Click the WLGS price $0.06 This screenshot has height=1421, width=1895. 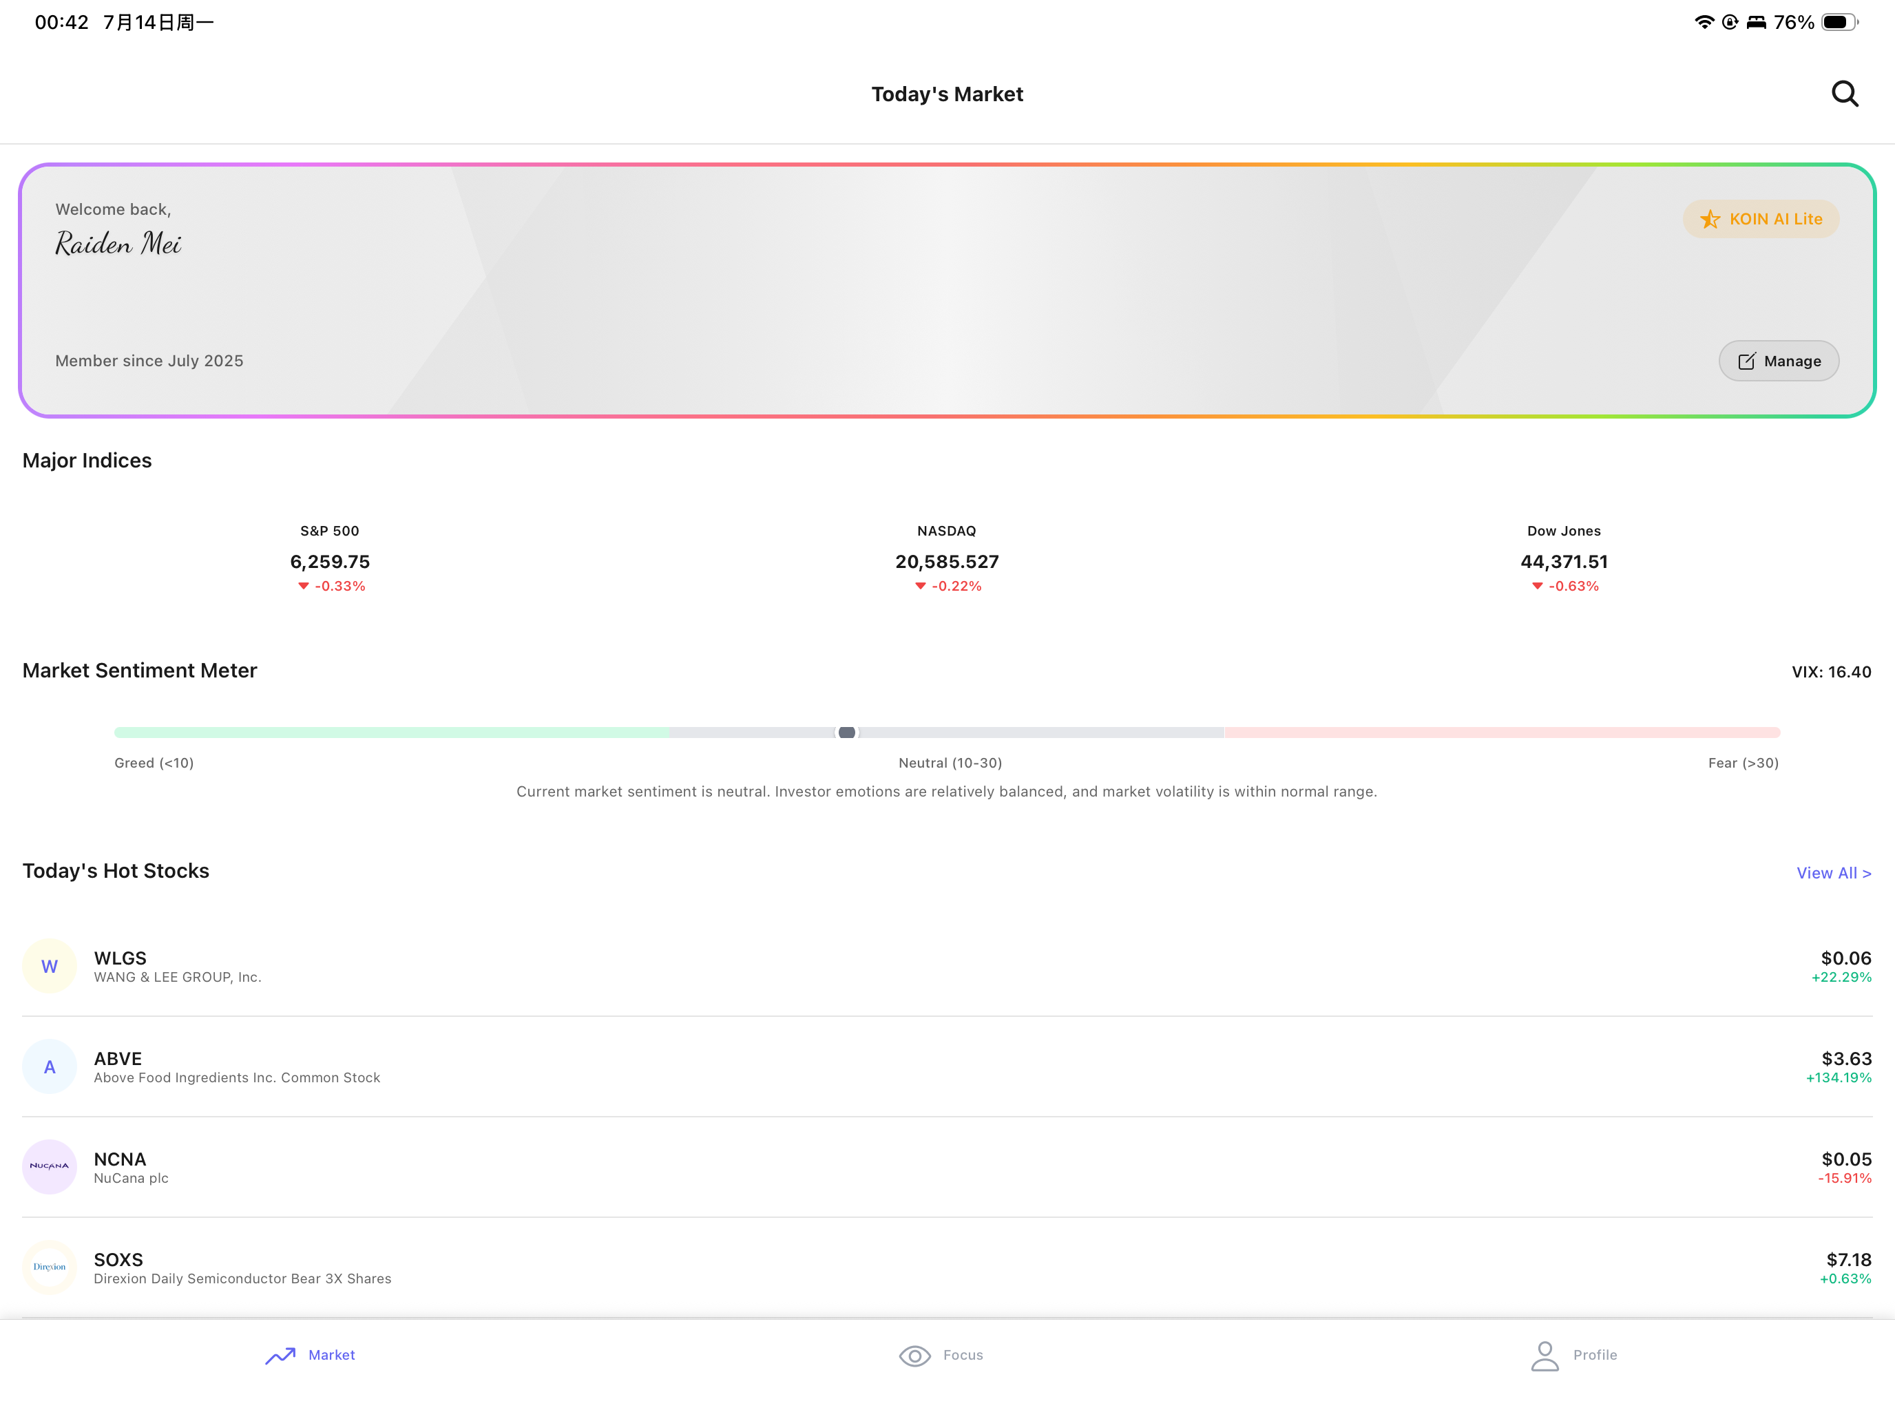[1845, 958]
